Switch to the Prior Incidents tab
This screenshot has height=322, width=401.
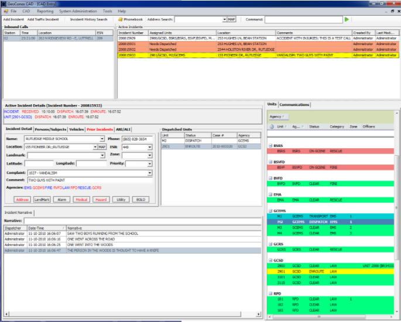[x=100, y=129]
